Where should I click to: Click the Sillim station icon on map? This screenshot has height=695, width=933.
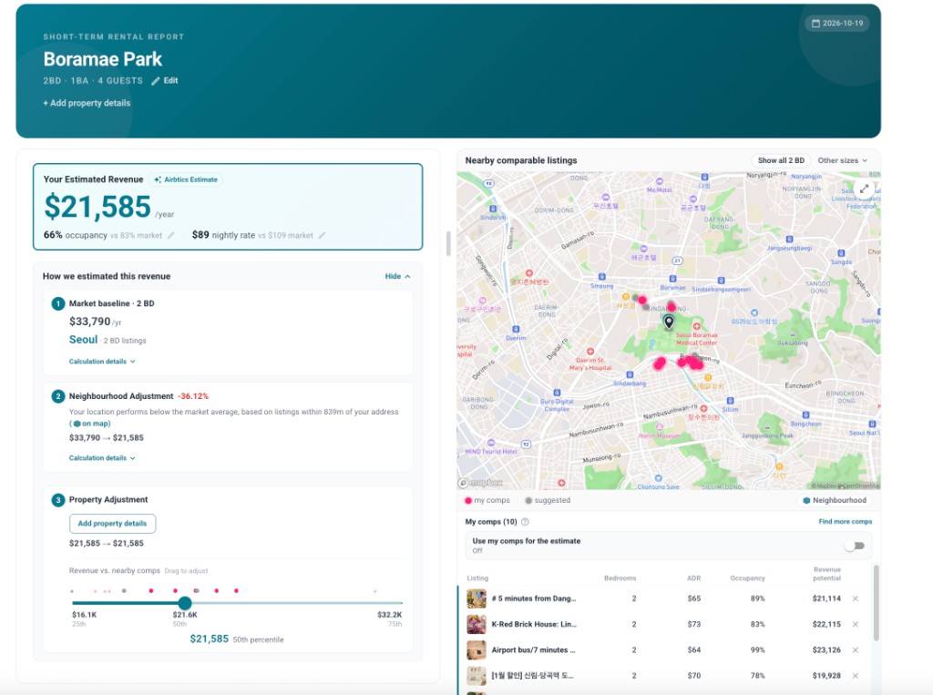pyautogui.click(x=730, y=401)
